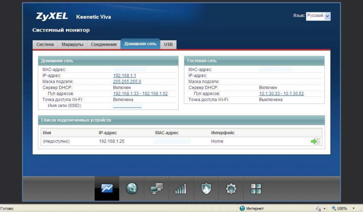The width and height of the screenshot is (363, 212).
Task: Select the Домашняя сеть tab
Action: 140,44
